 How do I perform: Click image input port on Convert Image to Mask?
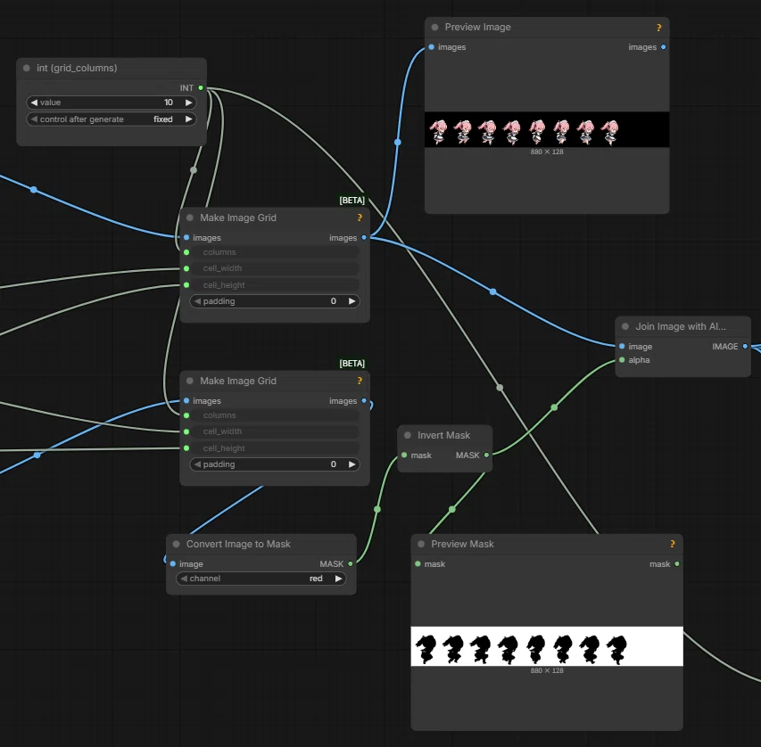[173, 563]
